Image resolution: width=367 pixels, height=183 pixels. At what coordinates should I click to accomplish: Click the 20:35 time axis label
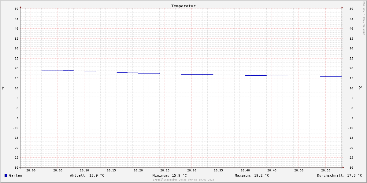218,170
